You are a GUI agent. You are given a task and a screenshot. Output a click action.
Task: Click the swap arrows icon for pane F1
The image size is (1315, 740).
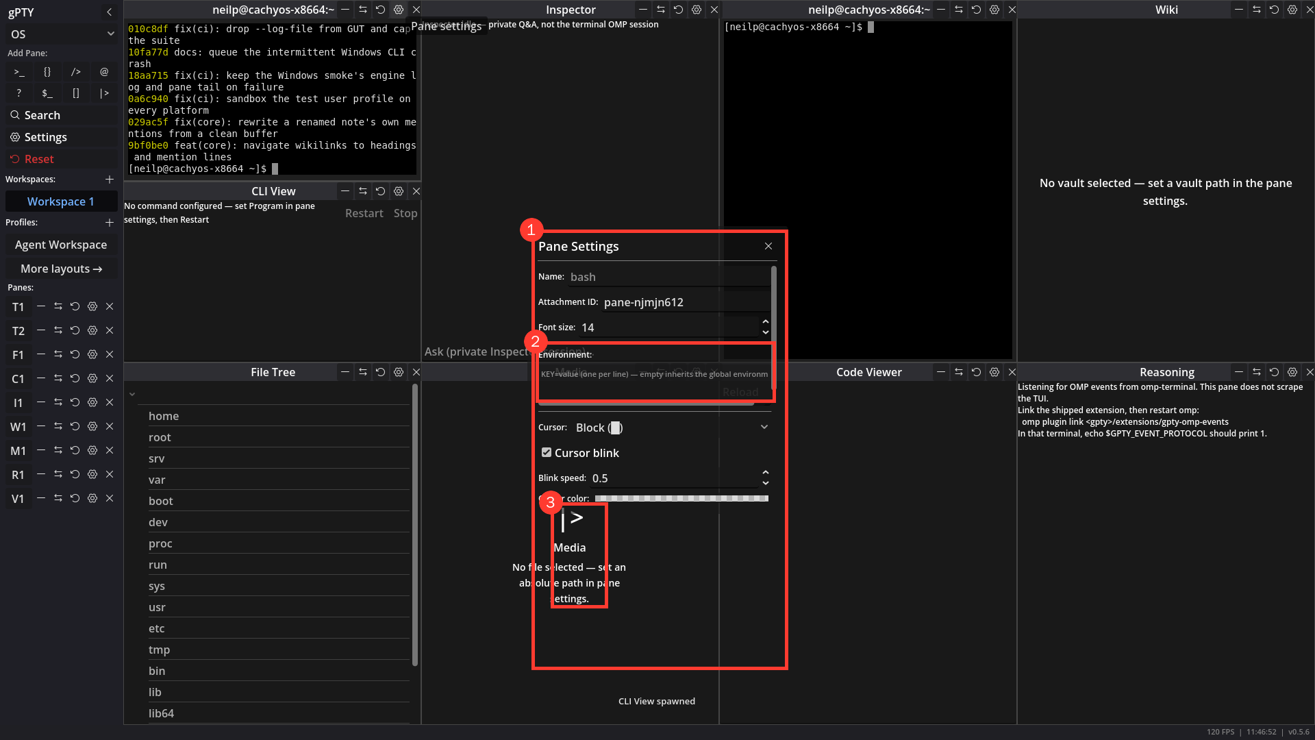(58, 355)
